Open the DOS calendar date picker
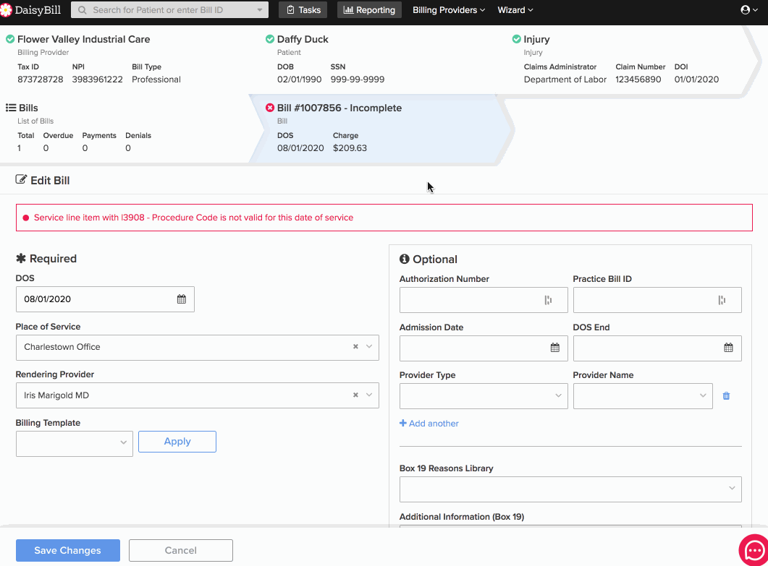The height and width of the screenshot is (566, 768). [181, 299]
